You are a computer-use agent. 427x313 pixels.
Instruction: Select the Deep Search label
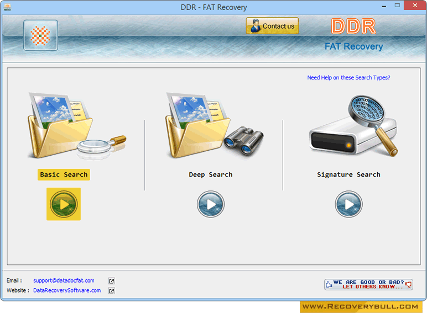[211, 174]
